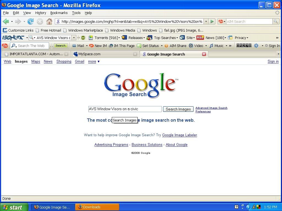Open the Google Image Labeler link
Image resolution: width=282 pixels, height=211 pixels.
180,135
